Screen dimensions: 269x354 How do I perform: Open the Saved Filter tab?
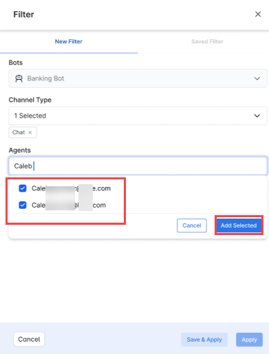click(x=207, y=41)
